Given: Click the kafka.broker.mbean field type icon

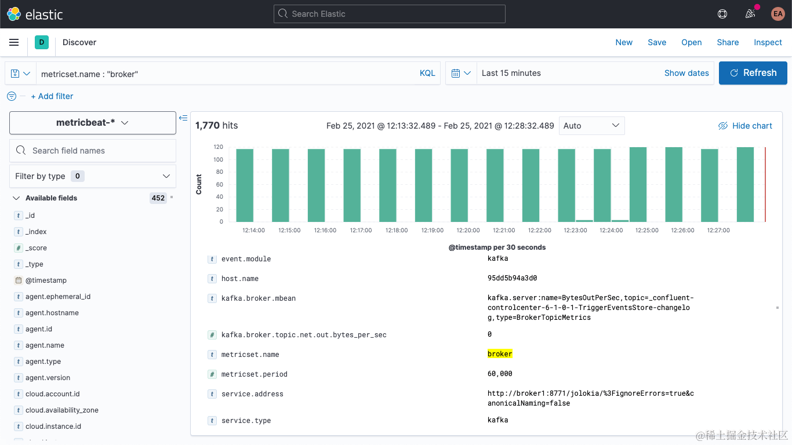Looking at the screenshot, I should [213, 298].
